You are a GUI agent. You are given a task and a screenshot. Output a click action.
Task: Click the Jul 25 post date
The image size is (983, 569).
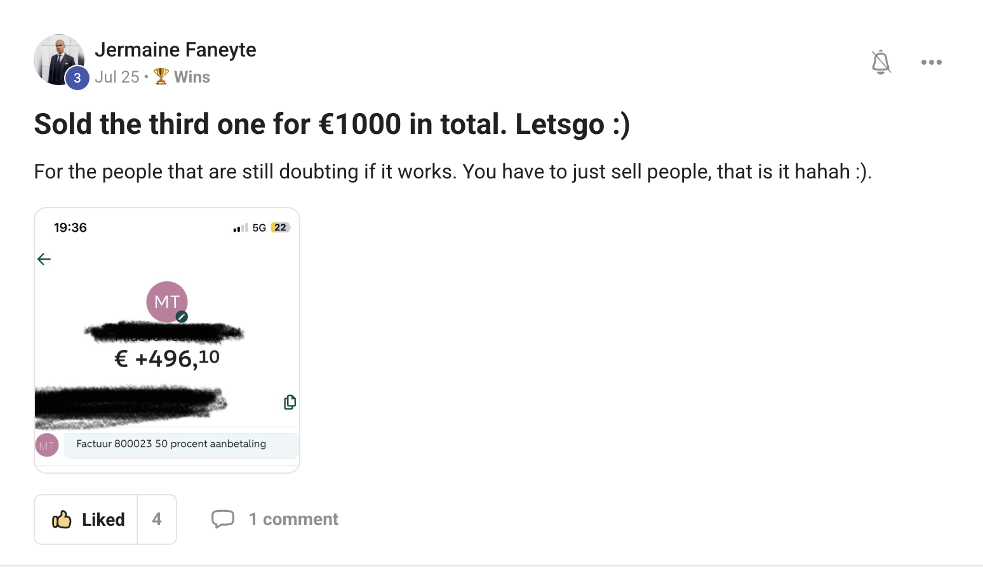tap(117, 76)
